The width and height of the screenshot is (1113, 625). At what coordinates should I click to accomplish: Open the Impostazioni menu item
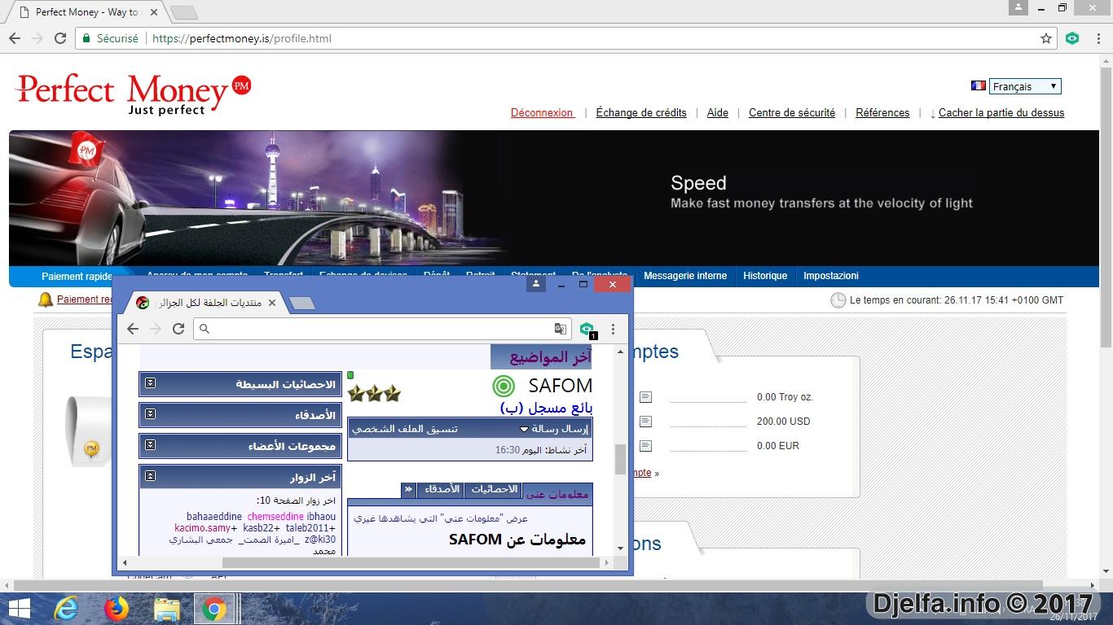831,276
